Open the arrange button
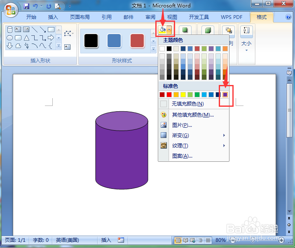Viewport: 295px width, 248px height. [x=228, y=30]
